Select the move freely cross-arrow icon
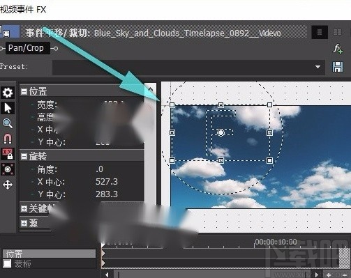The height and width of the screenshot is (278, 351). [x=8, y=185]
